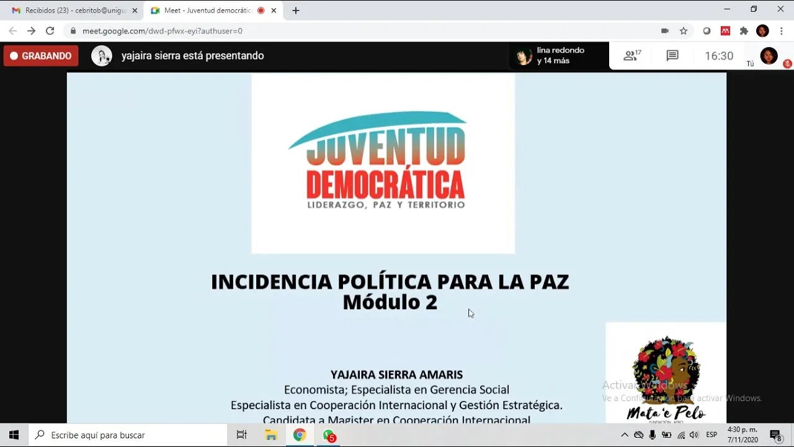Open the Windows Start menu
The image size is (794, 447).
pyautogui.click(x=14, y=435)
